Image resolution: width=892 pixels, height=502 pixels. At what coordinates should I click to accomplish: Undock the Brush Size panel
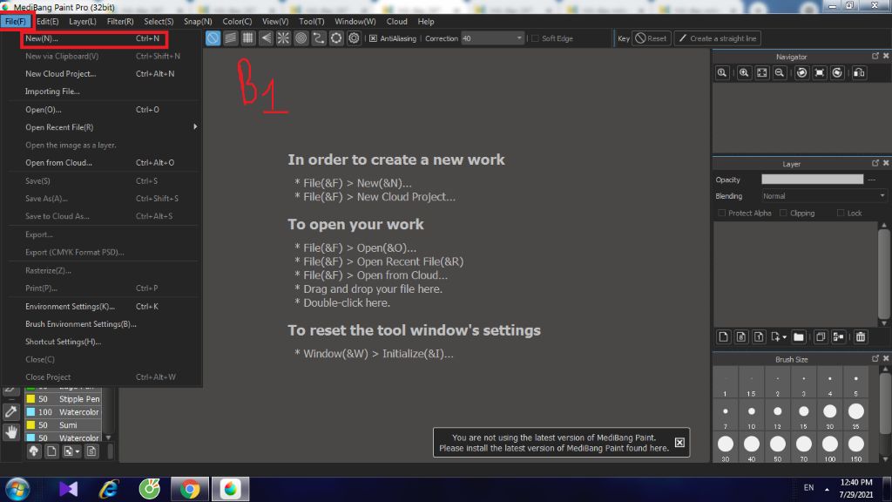[875, 358]
